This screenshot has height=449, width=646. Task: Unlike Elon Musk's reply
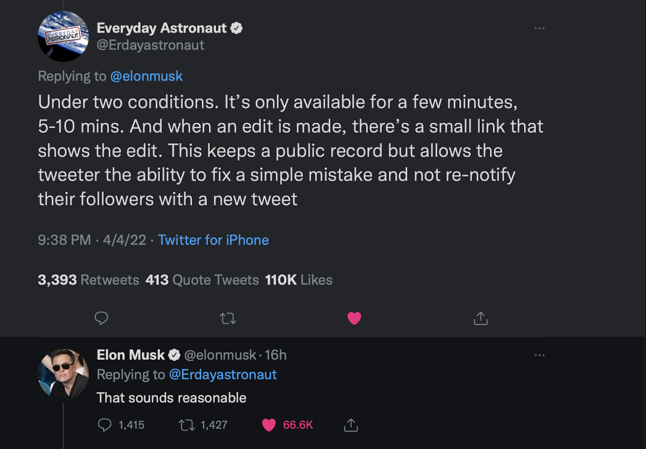(x=269, y=425)
